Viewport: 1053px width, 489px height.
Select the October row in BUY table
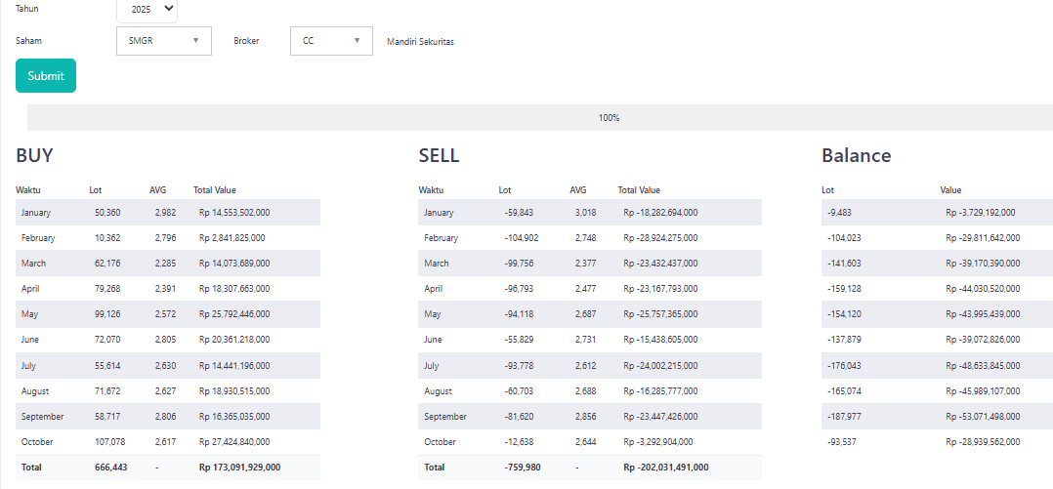click(x=37, y=442)
